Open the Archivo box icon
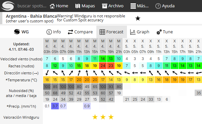202x124 pixels. coord(104,6)
